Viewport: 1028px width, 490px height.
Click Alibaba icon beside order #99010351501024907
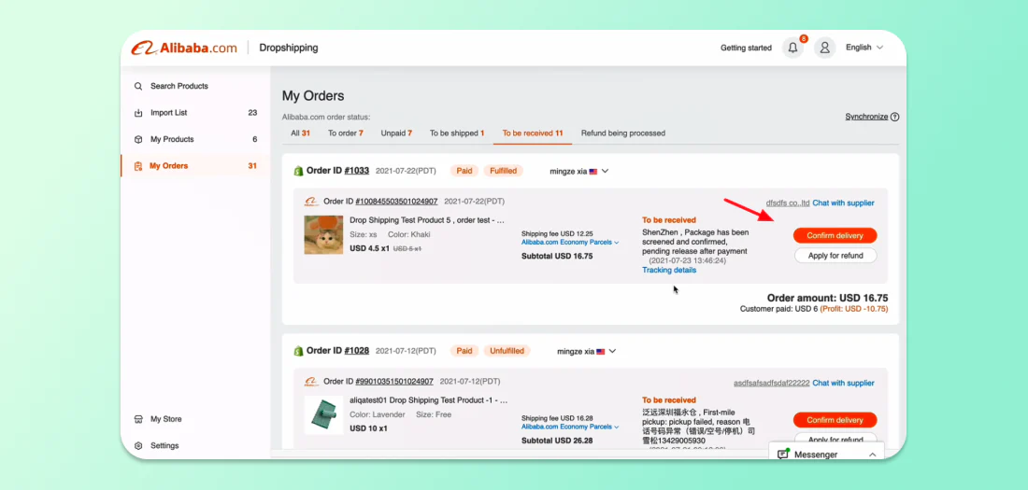pos(311,382)
